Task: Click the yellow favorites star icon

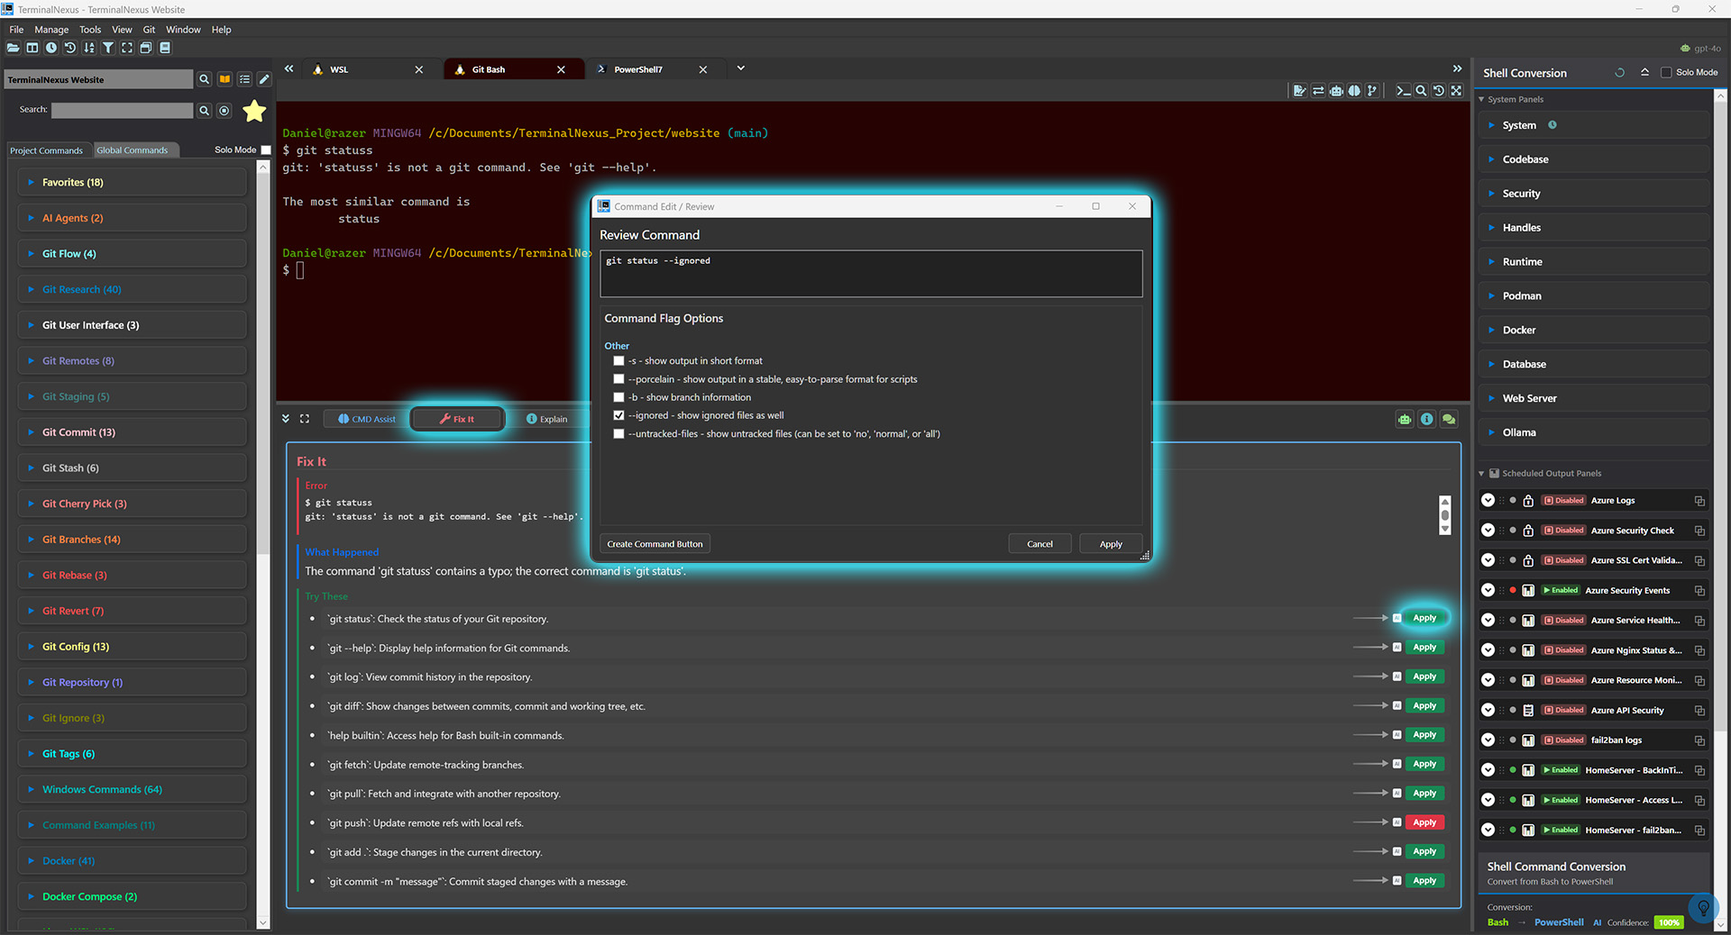Action: 254,110
